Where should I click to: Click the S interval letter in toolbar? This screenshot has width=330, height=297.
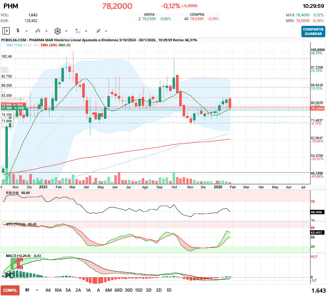[18, 31]
